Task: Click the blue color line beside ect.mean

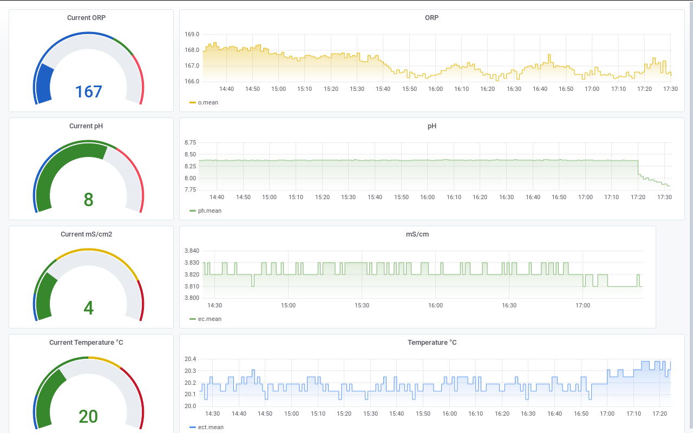Action: [x=192, y=427]
